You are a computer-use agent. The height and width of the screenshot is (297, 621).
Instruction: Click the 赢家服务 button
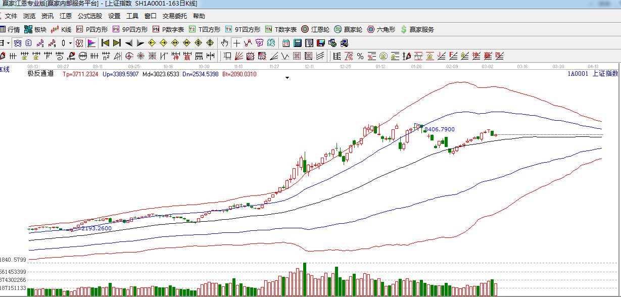point(417,29)
